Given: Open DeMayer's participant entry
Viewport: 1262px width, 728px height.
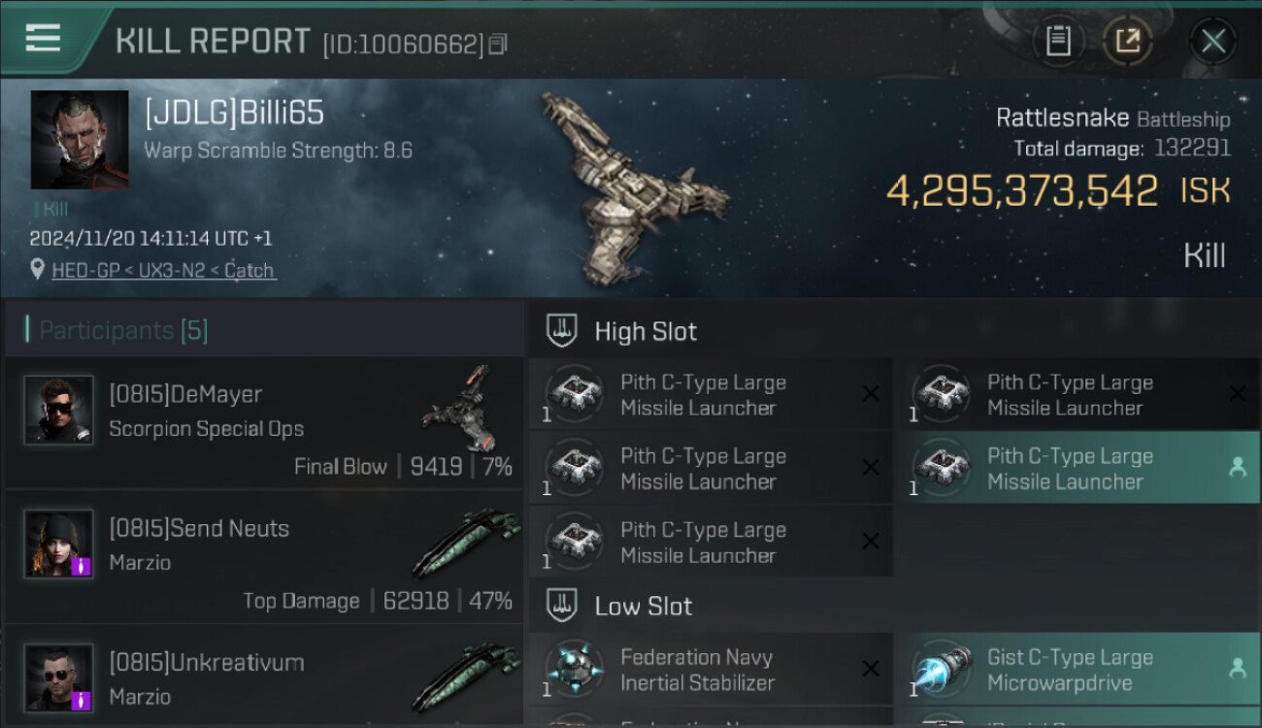Looking at the screenshot, I should pyautogui.click(x=264, y=423).
